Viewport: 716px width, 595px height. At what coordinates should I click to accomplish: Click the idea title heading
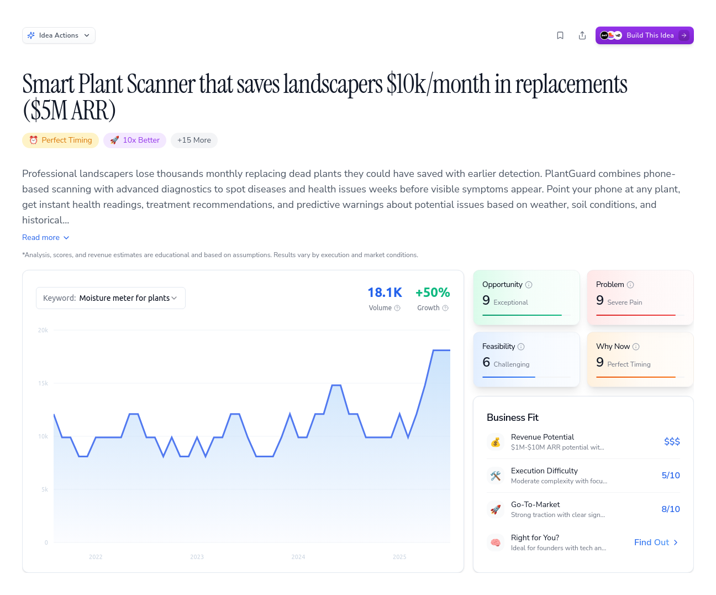point(325,97)
